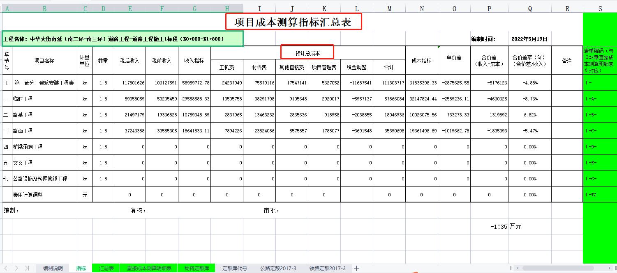Switch to the 编制说明 sheet tab
The height and width of the screenshot is (273, 617).
click(x=53, y=268)
